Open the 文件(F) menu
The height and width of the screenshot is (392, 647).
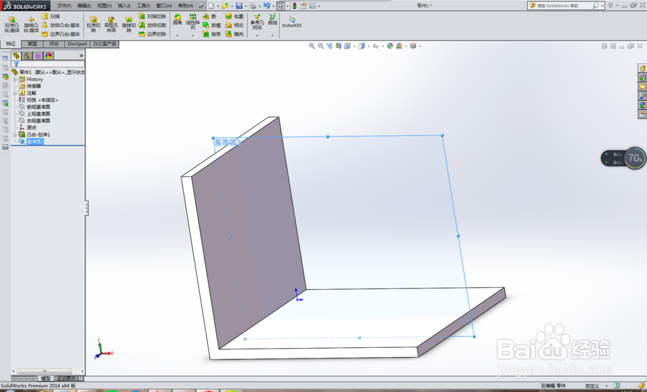[x=64, y=6]
